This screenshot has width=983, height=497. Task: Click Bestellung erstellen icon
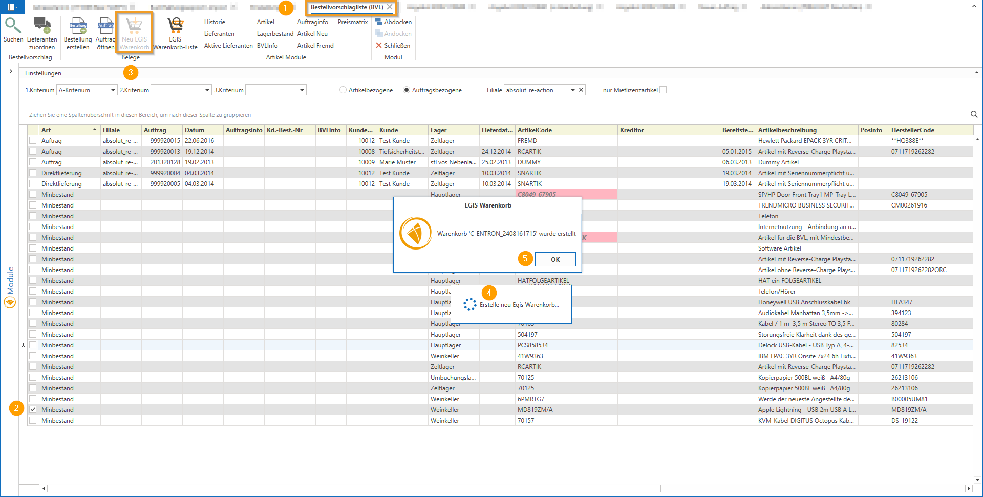(x=78, y=25)
